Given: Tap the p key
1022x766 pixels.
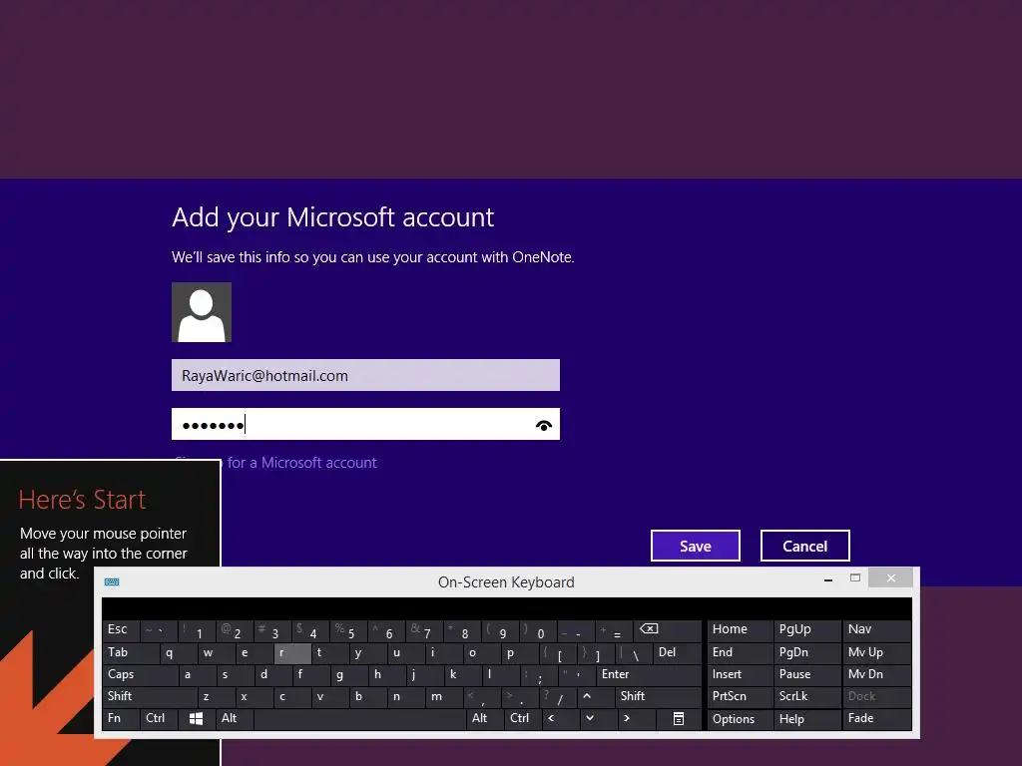Looking at the screenshot, I should [519, 652].
